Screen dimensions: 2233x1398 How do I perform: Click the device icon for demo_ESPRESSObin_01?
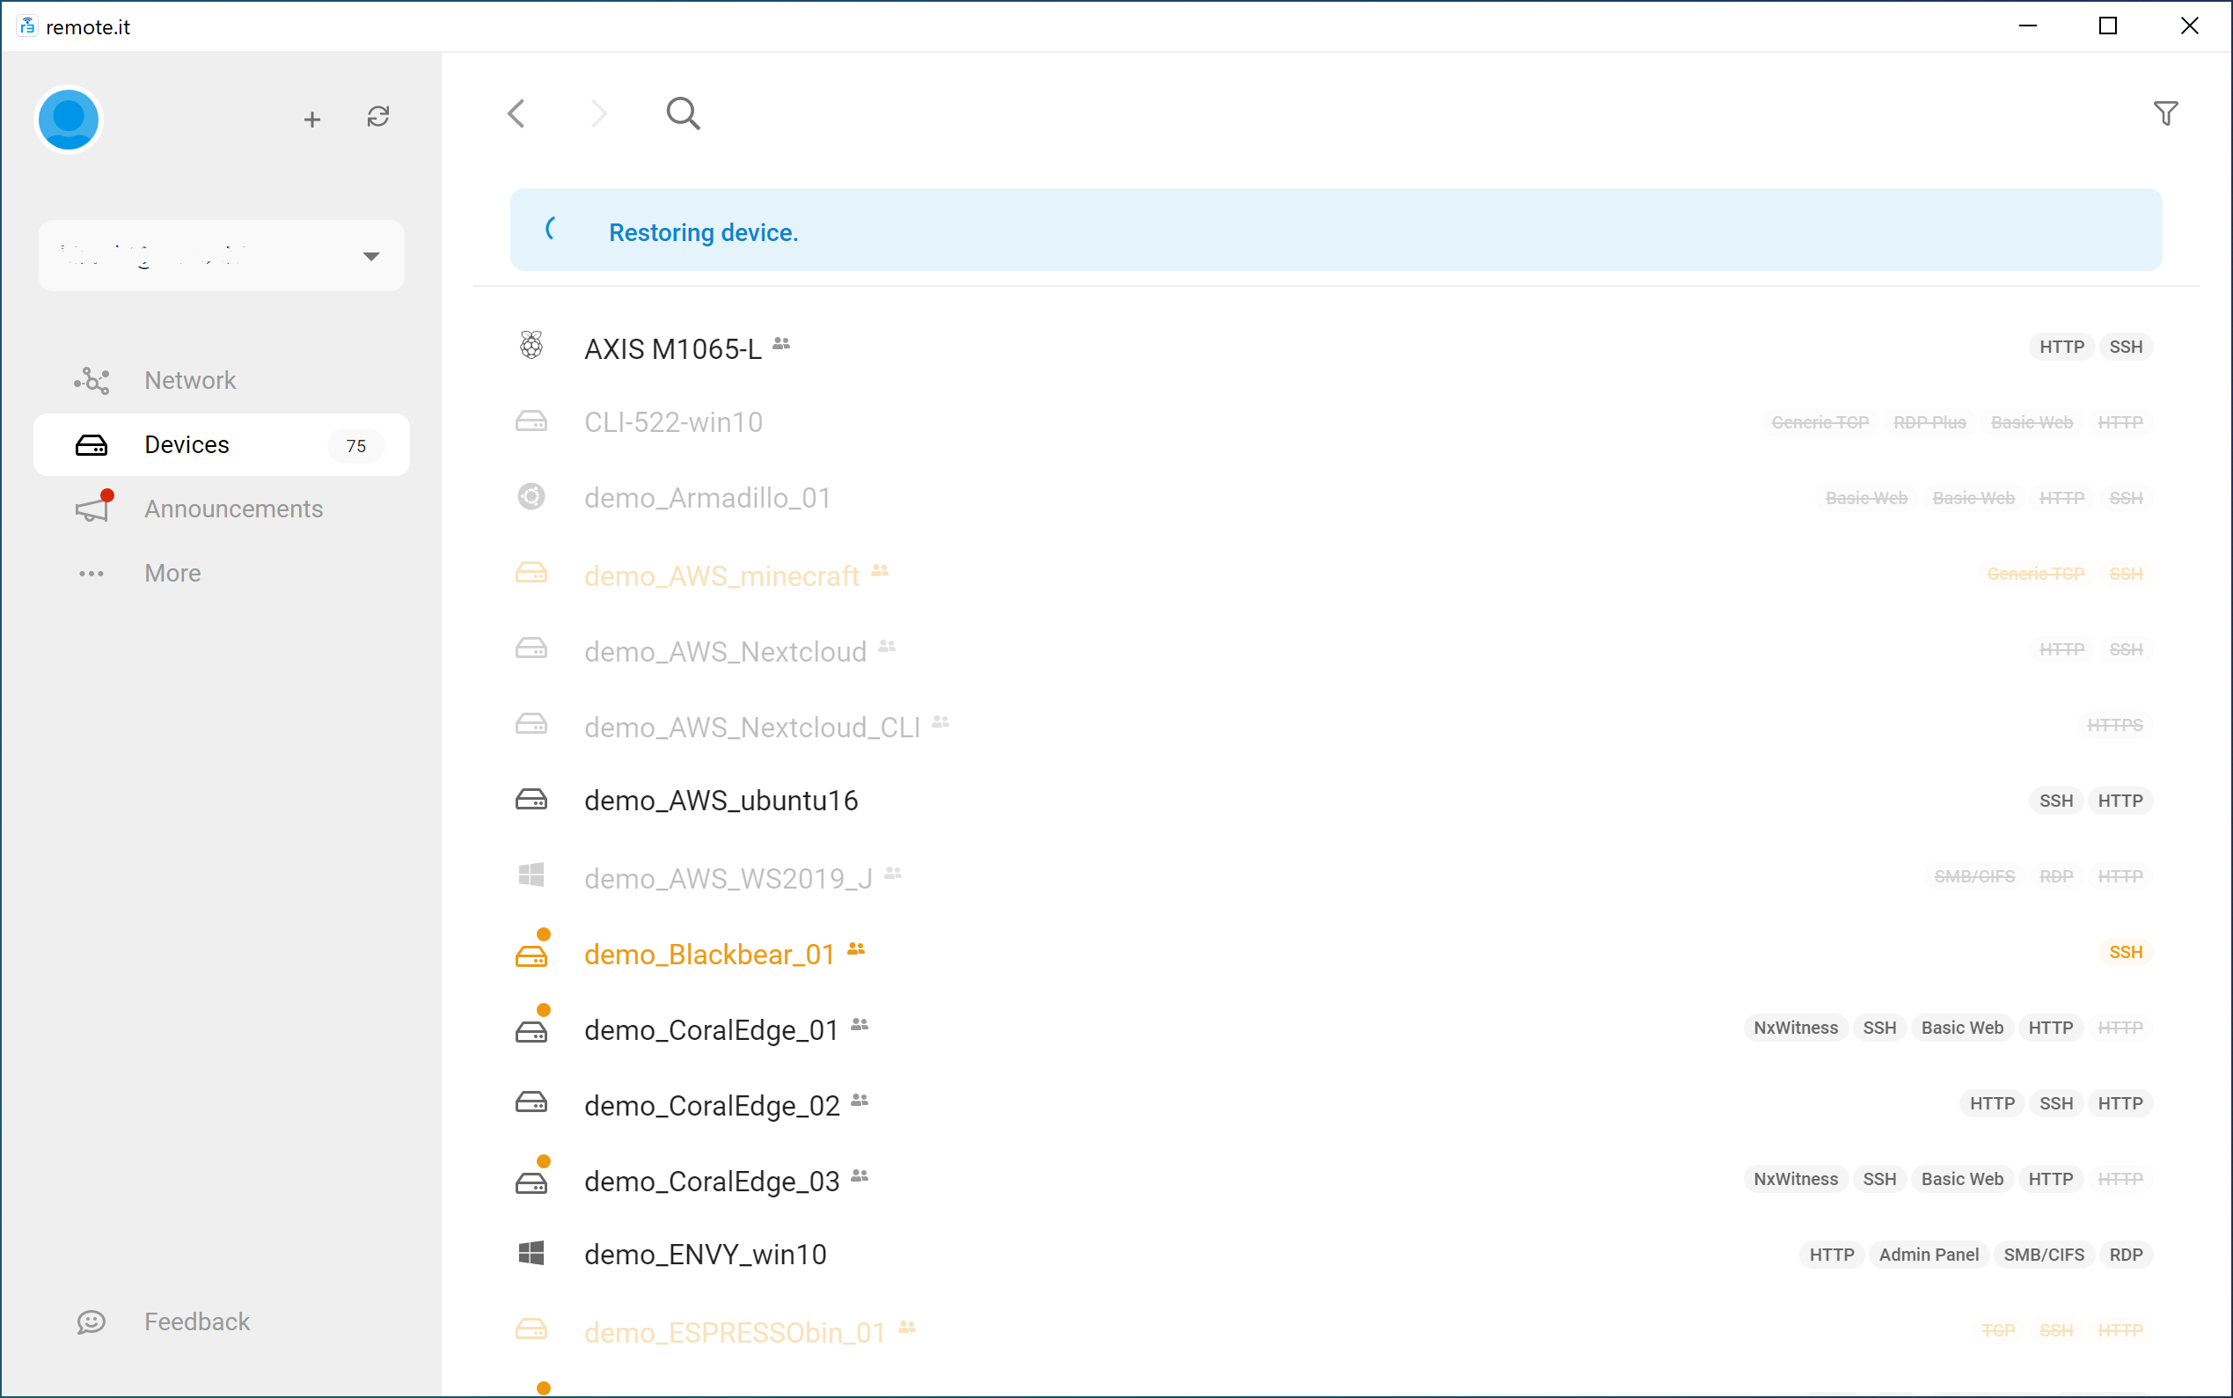point(531,1329)
